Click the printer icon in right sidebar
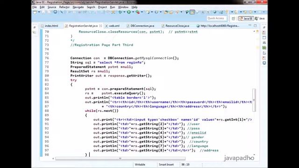This screenshot has width=299, height=168. coord(264,42)
